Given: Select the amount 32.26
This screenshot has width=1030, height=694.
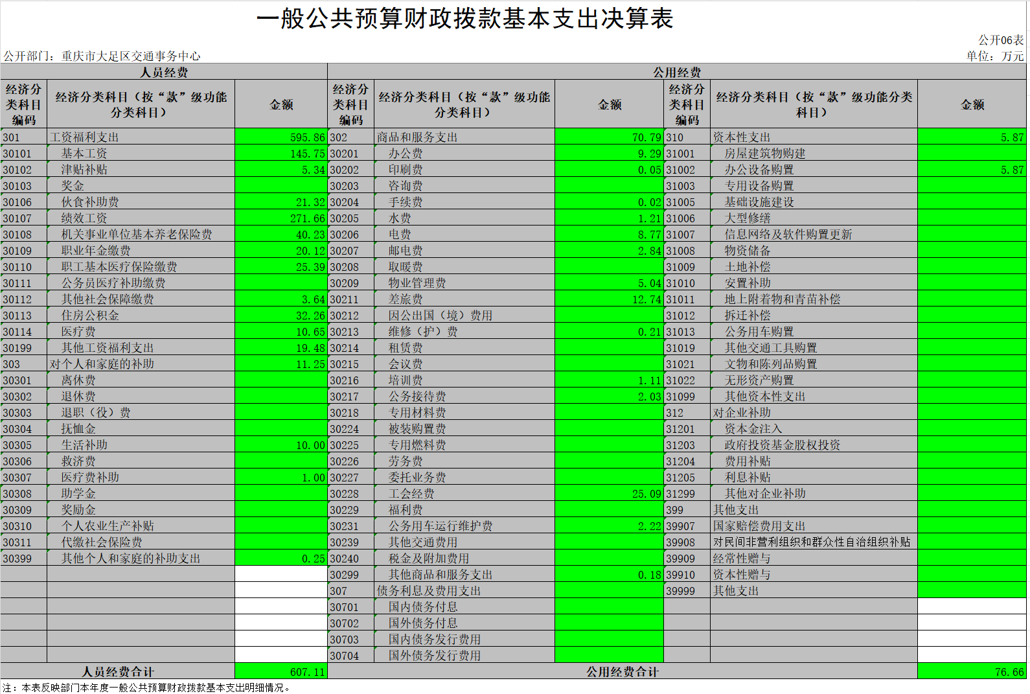Looking at the screenshot, I should point(281,315).
